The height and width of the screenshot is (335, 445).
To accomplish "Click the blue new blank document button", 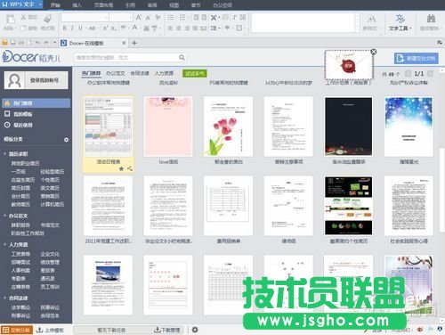I will (x=416, y=58).
